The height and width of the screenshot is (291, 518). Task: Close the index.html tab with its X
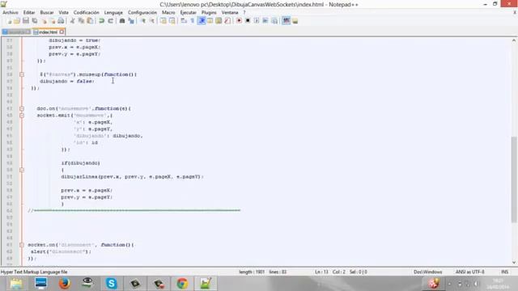[62, 32]
